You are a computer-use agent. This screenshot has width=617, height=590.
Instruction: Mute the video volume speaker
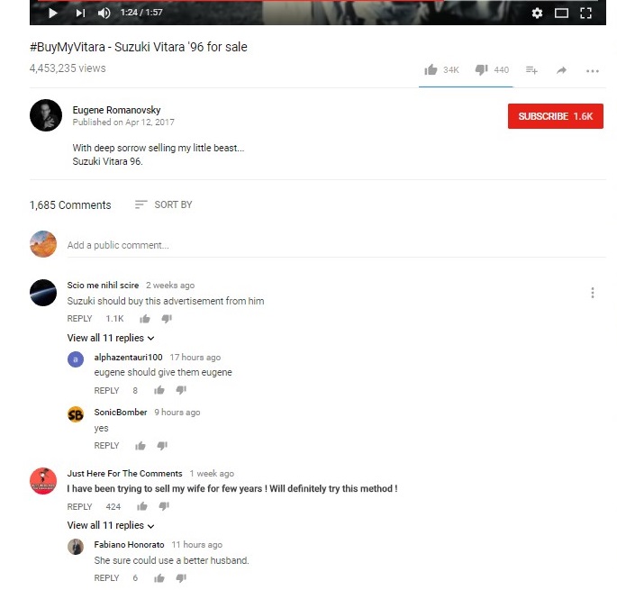104,13
